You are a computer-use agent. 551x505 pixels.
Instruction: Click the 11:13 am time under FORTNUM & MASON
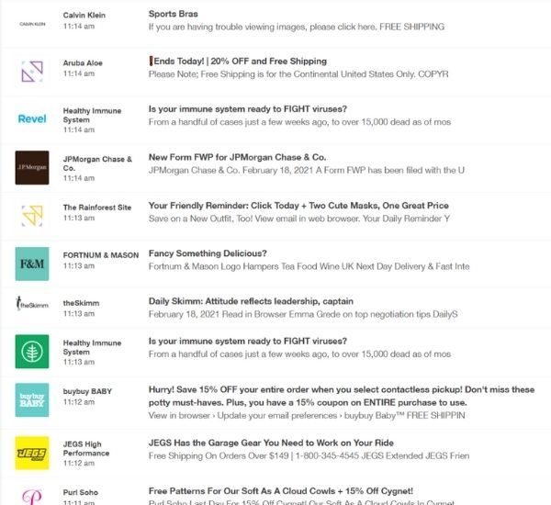pyautogui.click(x=79, y=265)
